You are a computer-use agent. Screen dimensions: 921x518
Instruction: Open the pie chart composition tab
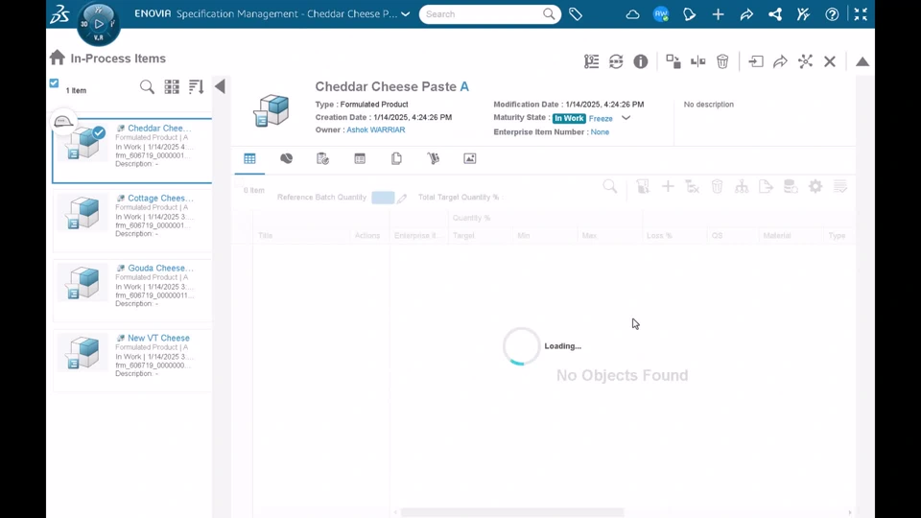coord(286,158)
